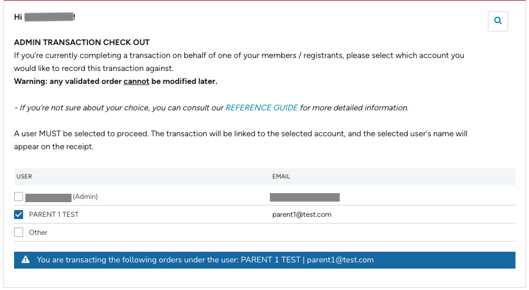Click the EMAIL column header
The width and height of the screenshot is (529, 290).
pyautogui.click(x=281, y=176)
